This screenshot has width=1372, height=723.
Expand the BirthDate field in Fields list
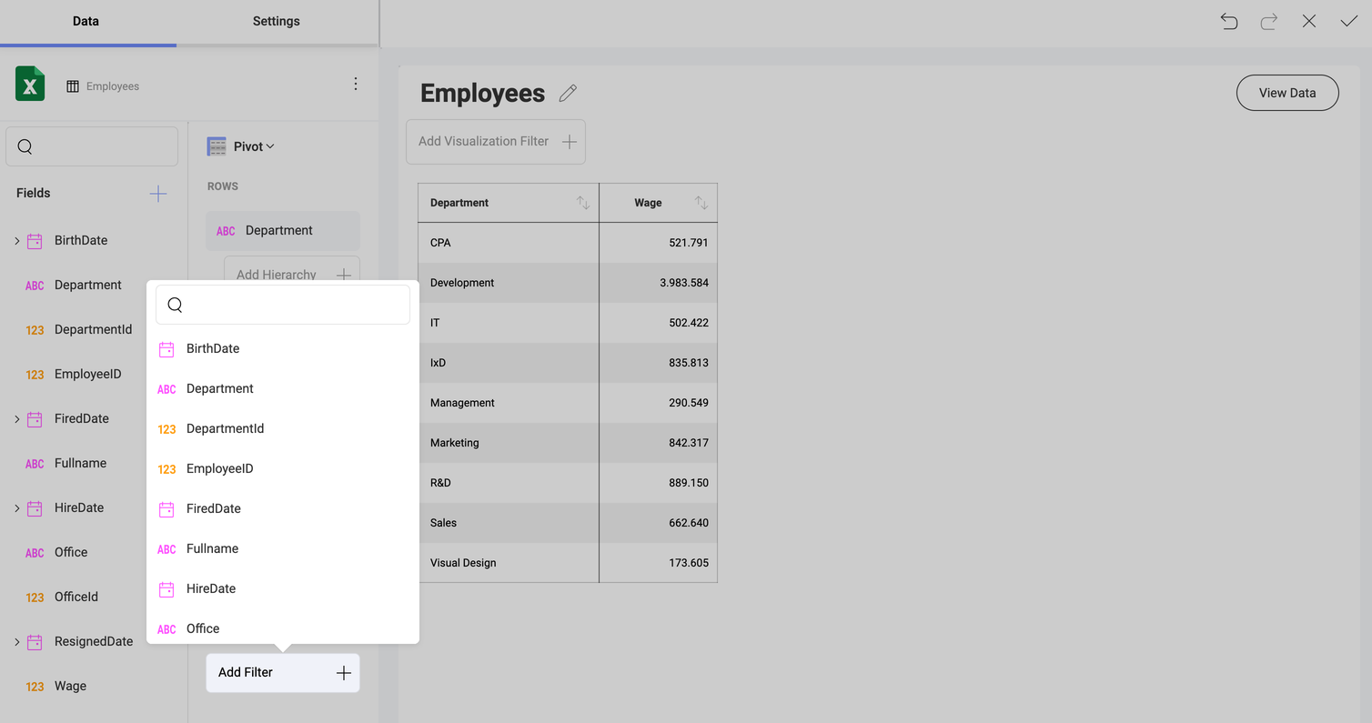pyautogui.click(x=16, y=241)
